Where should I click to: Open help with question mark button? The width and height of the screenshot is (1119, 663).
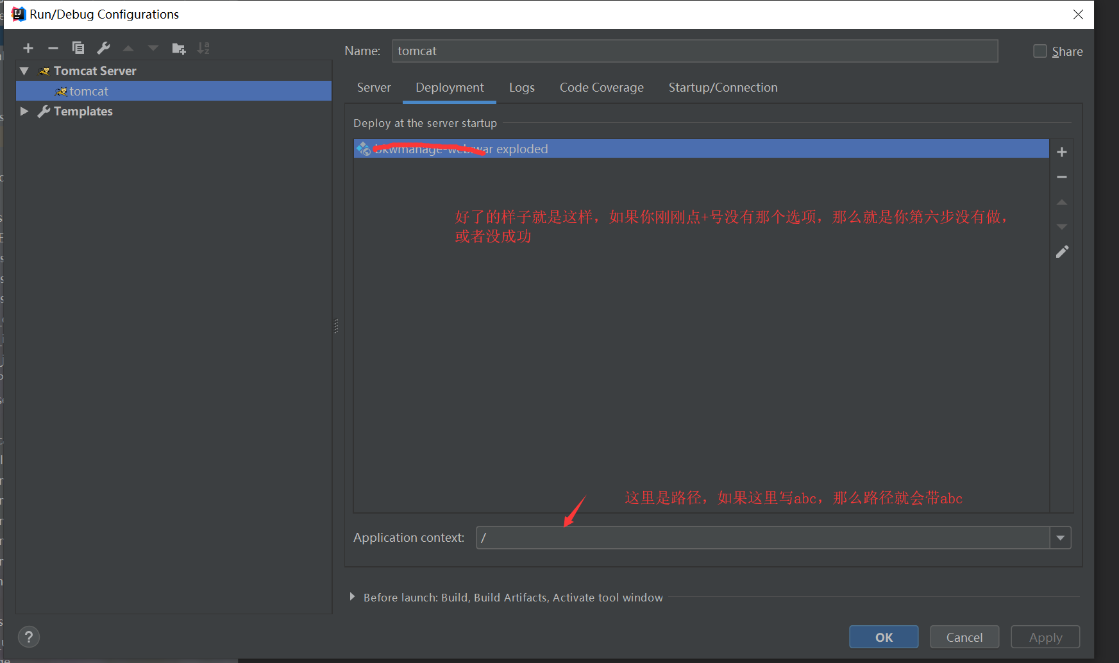point(29,637)
